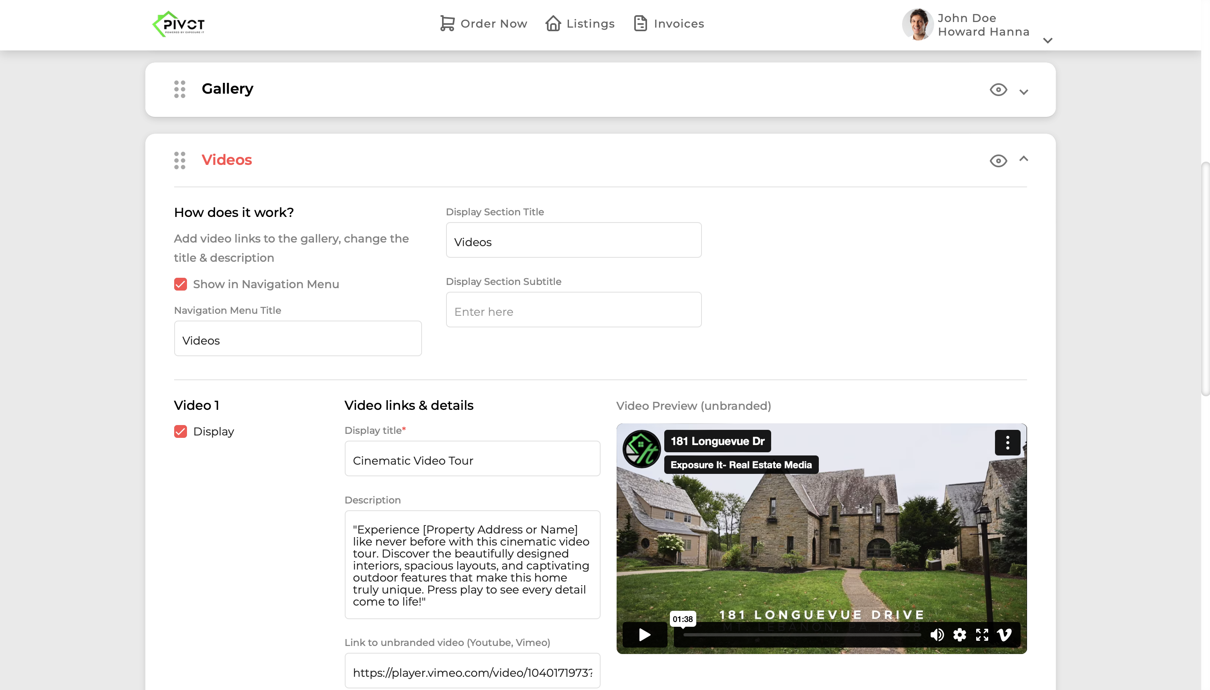Go to Order Now
Viewport: 1210px width, 690px height.
[483, 24]
